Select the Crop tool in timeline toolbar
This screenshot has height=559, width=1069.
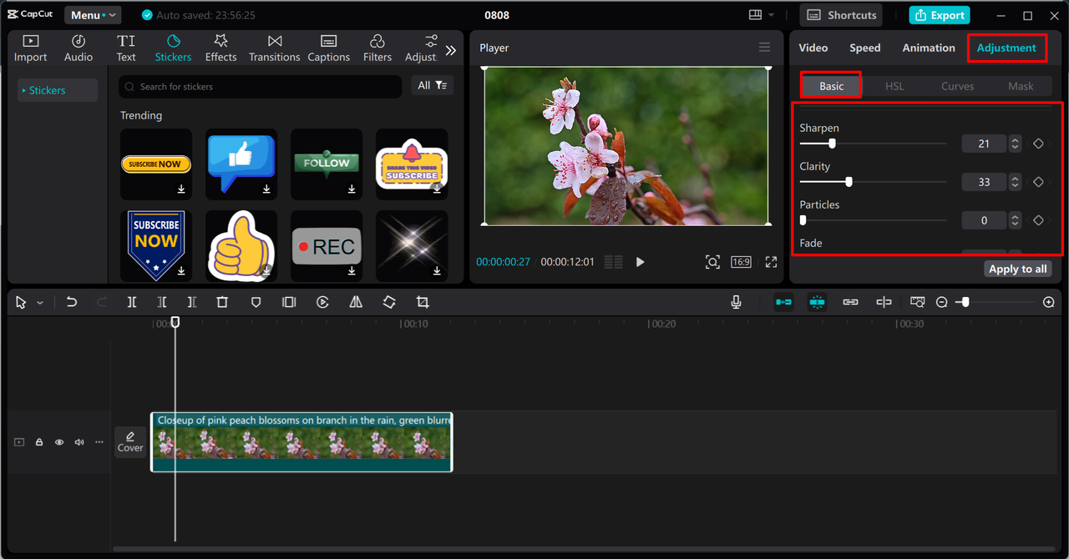tap(423, 302)
